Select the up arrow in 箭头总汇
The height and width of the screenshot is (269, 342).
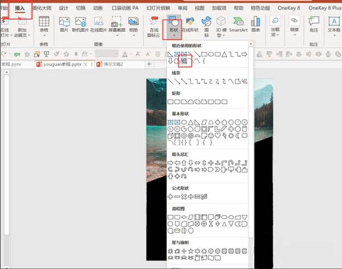pyautogui.click(x=184, y=163)
